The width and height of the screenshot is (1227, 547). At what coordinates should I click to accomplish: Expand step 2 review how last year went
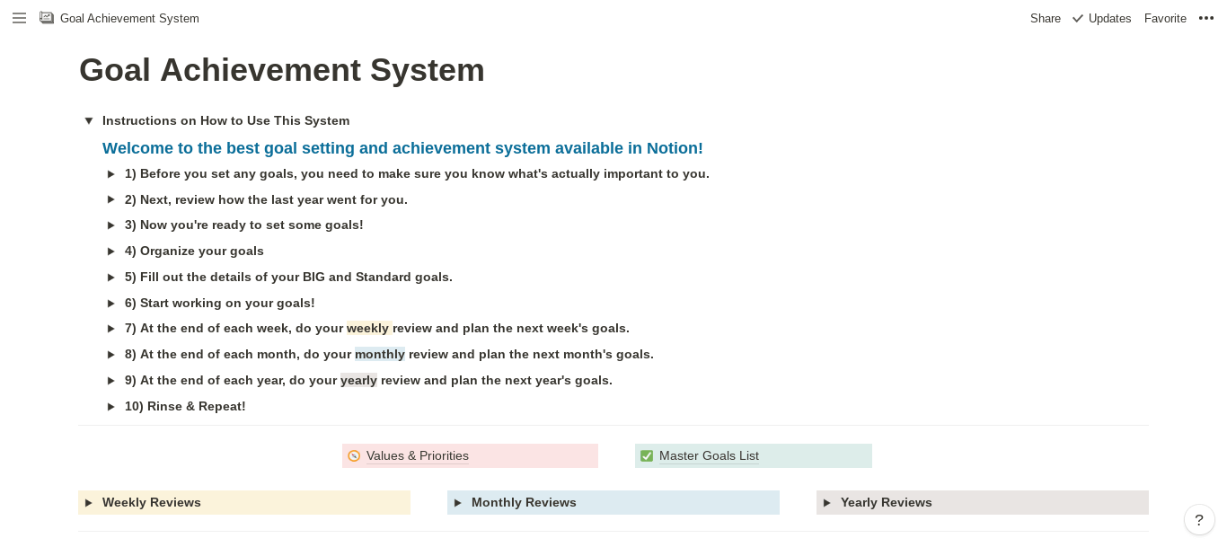111,199
